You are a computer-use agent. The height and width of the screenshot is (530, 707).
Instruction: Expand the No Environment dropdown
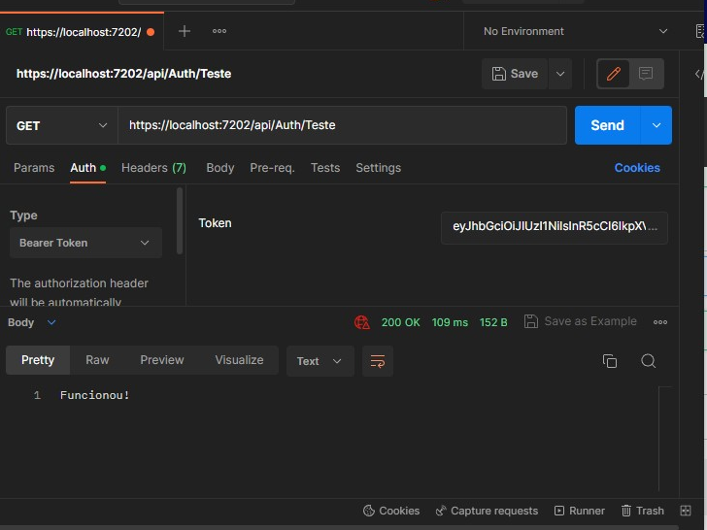(575, 31)
